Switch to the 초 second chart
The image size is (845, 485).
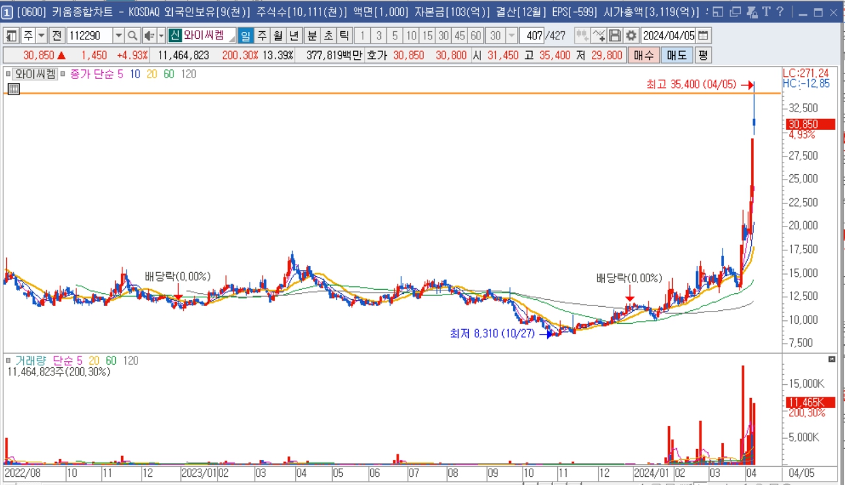coord(328,36)
